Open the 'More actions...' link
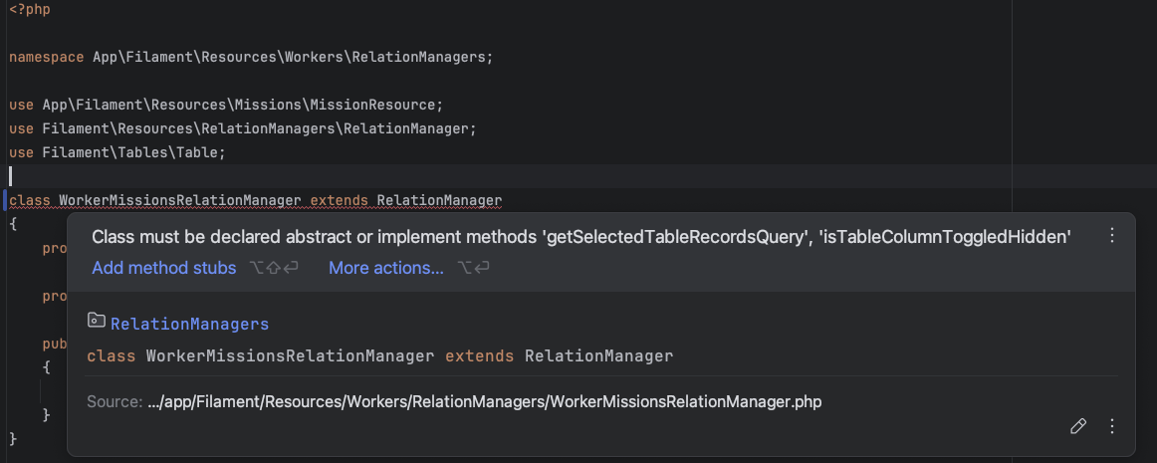Image resolution: width=1157 pixels, height=463 pixels. click(x=386, y=268)
